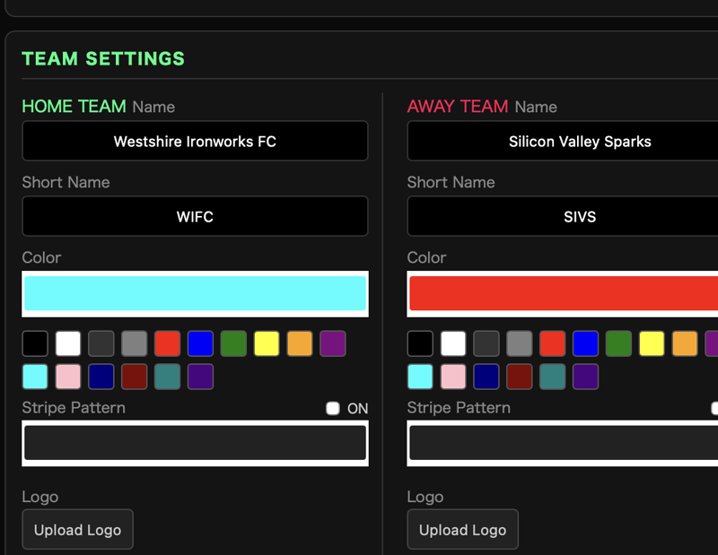Image resolution: width=718 pixels, height=555 pixels.
Task: Pick maroon swatch for away team
Action: (520, 377)
